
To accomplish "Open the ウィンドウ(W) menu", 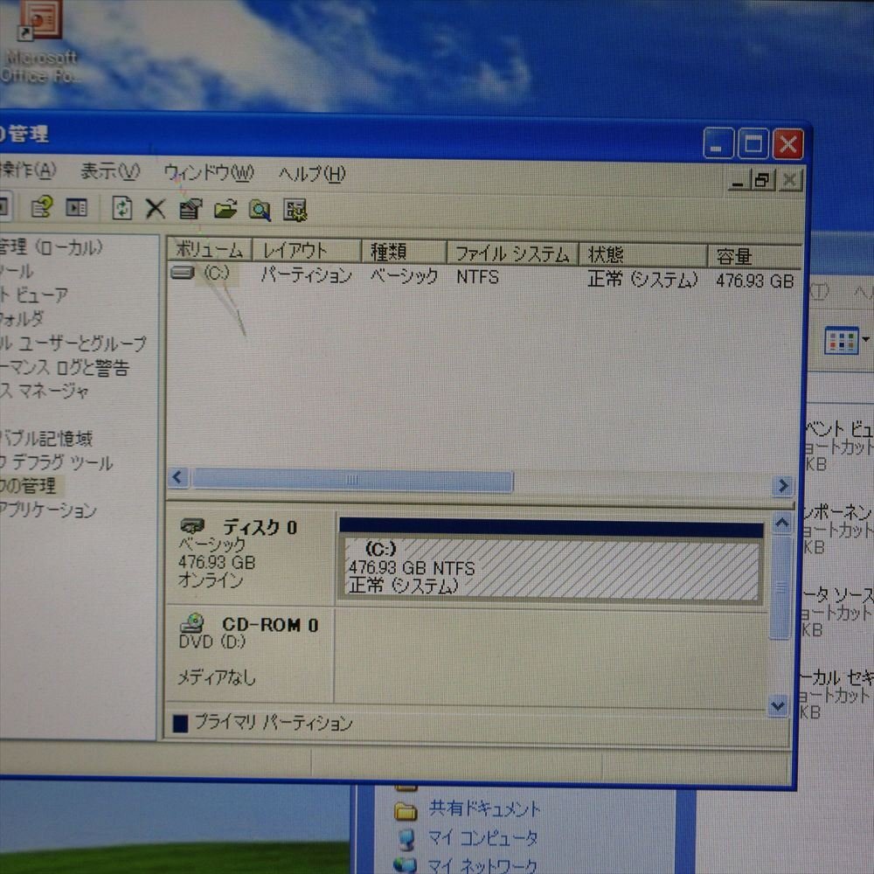I will pyautogui.click(x=209, y=173).
